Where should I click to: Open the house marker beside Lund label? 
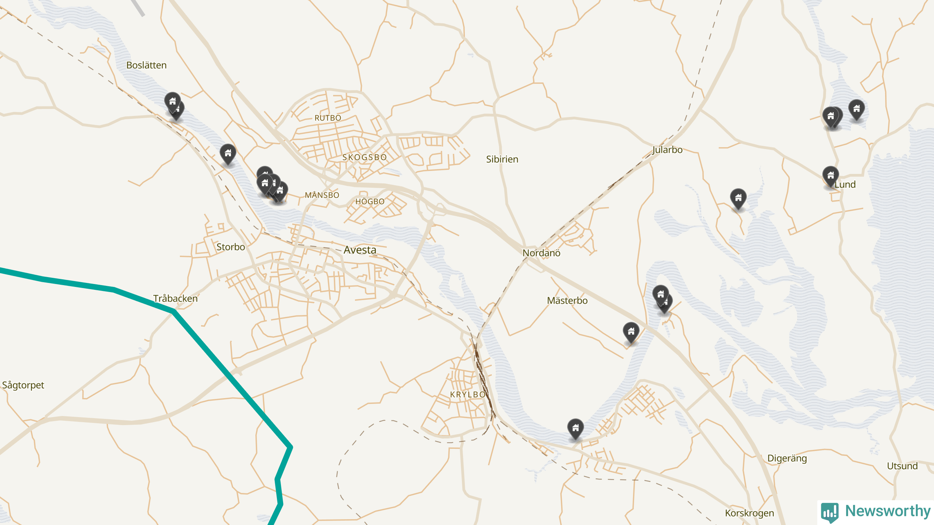point(831,176)
